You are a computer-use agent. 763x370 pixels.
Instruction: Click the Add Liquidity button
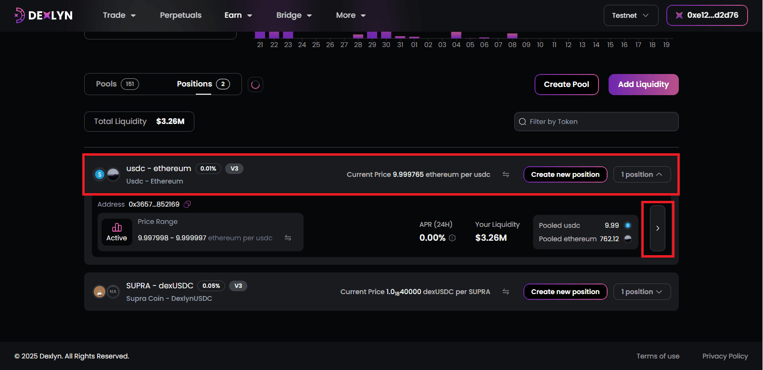pyautogui.click(x=643, y=85)
